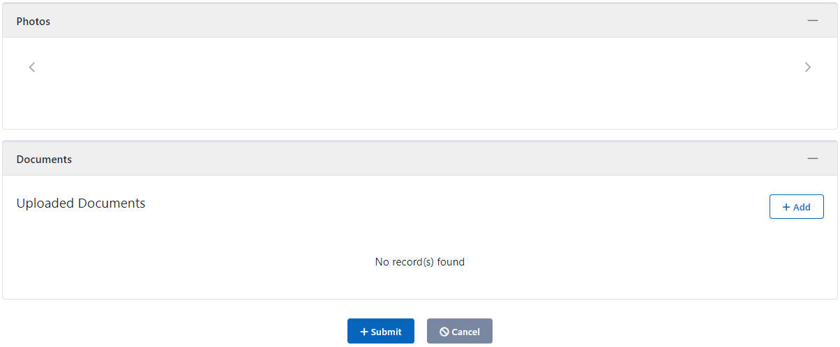The width and height of the screenshot is (840, 347).
Task: Collapse the Documents section with minus icon
Action: [813, 159]
